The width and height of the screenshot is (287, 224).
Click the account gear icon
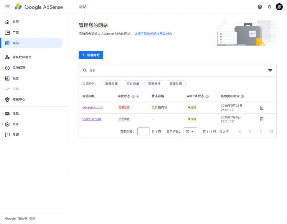(x=7, y=124)
